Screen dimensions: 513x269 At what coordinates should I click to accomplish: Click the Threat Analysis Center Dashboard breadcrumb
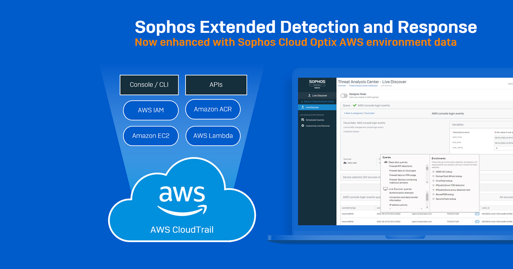[363, 85]
